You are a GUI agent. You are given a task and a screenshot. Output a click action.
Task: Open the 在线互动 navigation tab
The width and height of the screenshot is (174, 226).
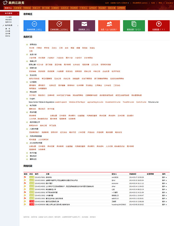point(65,8)
